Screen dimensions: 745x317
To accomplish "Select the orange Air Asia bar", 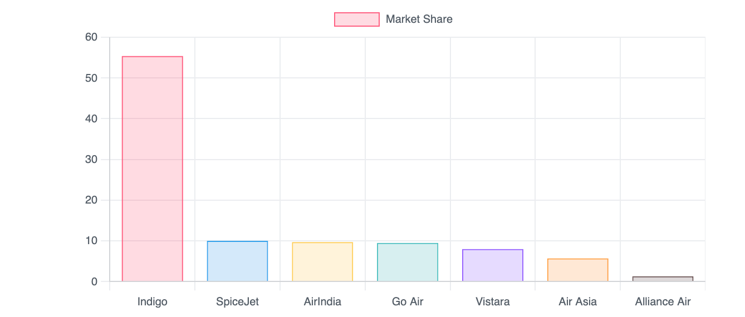I will [x=577, y=270].
